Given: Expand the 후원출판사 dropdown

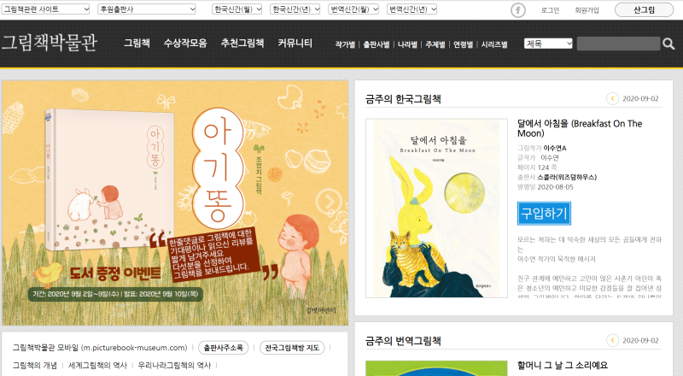Looking at the screenshot, I should pos(147,9).
